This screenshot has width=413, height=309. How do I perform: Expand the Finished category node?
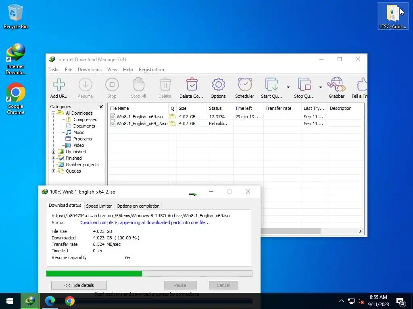tap(54, 158)
